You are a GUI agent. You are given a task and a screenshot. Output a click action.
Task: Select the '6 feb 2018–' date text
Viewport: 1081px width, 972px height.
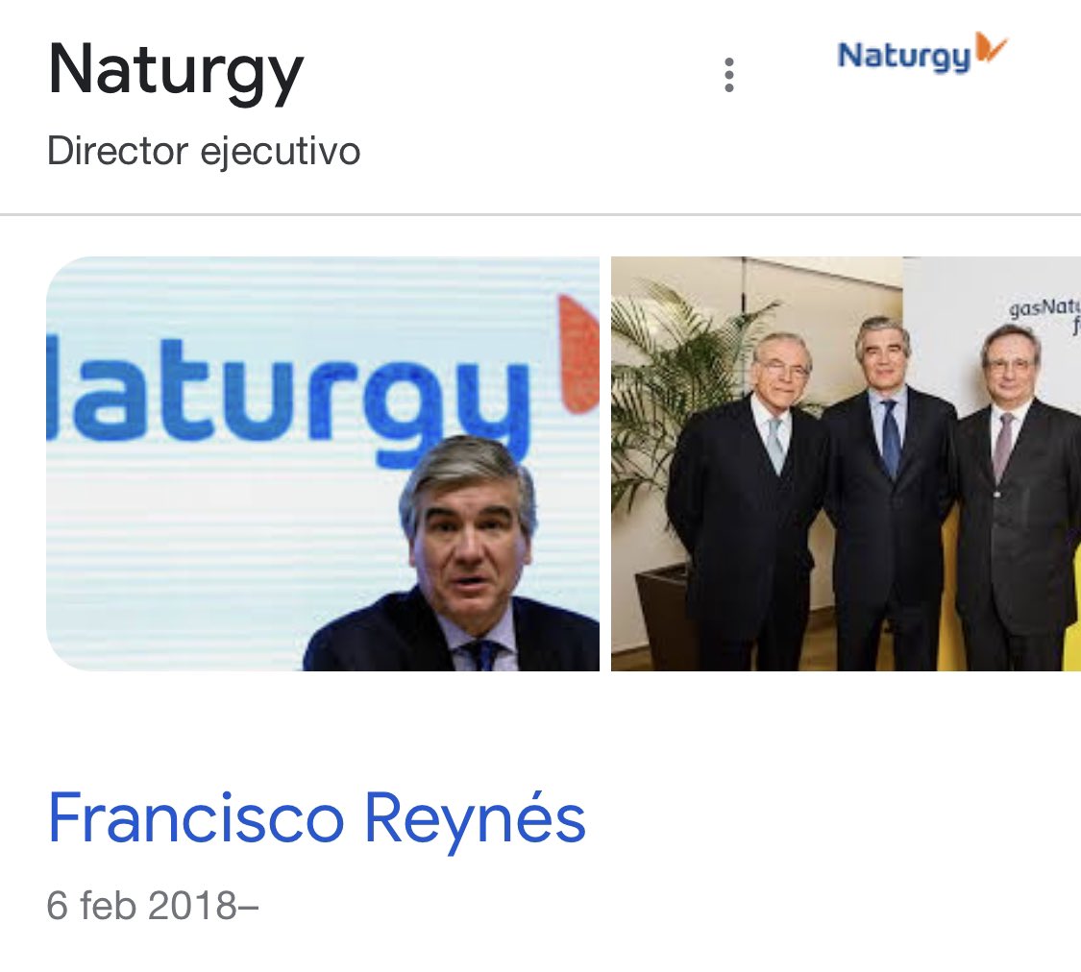[x=153, y=905]
